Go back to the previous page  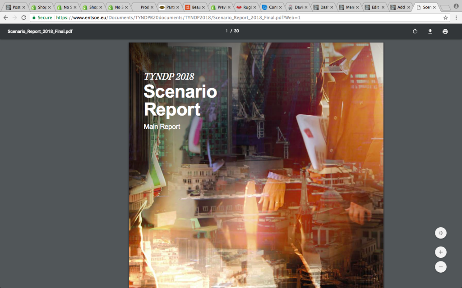click(5, 18)
